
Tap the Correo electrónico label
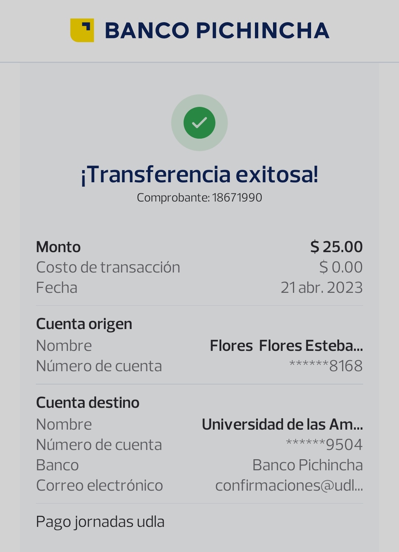[99, 485]
